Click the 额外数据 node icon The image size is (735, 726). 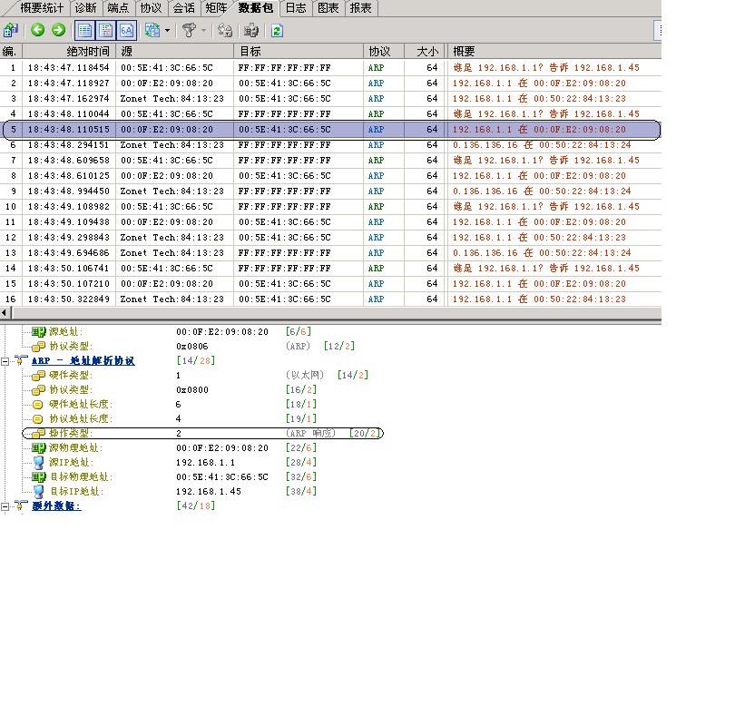(21, 505)
